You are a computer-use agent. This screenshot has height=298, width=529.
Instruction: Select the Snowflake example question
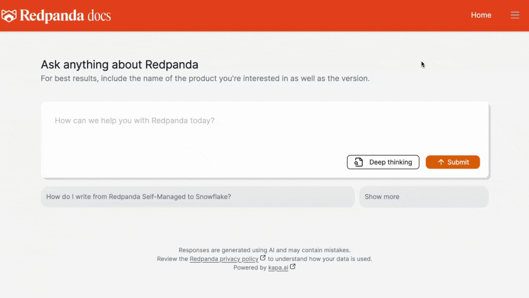(198, 197)
